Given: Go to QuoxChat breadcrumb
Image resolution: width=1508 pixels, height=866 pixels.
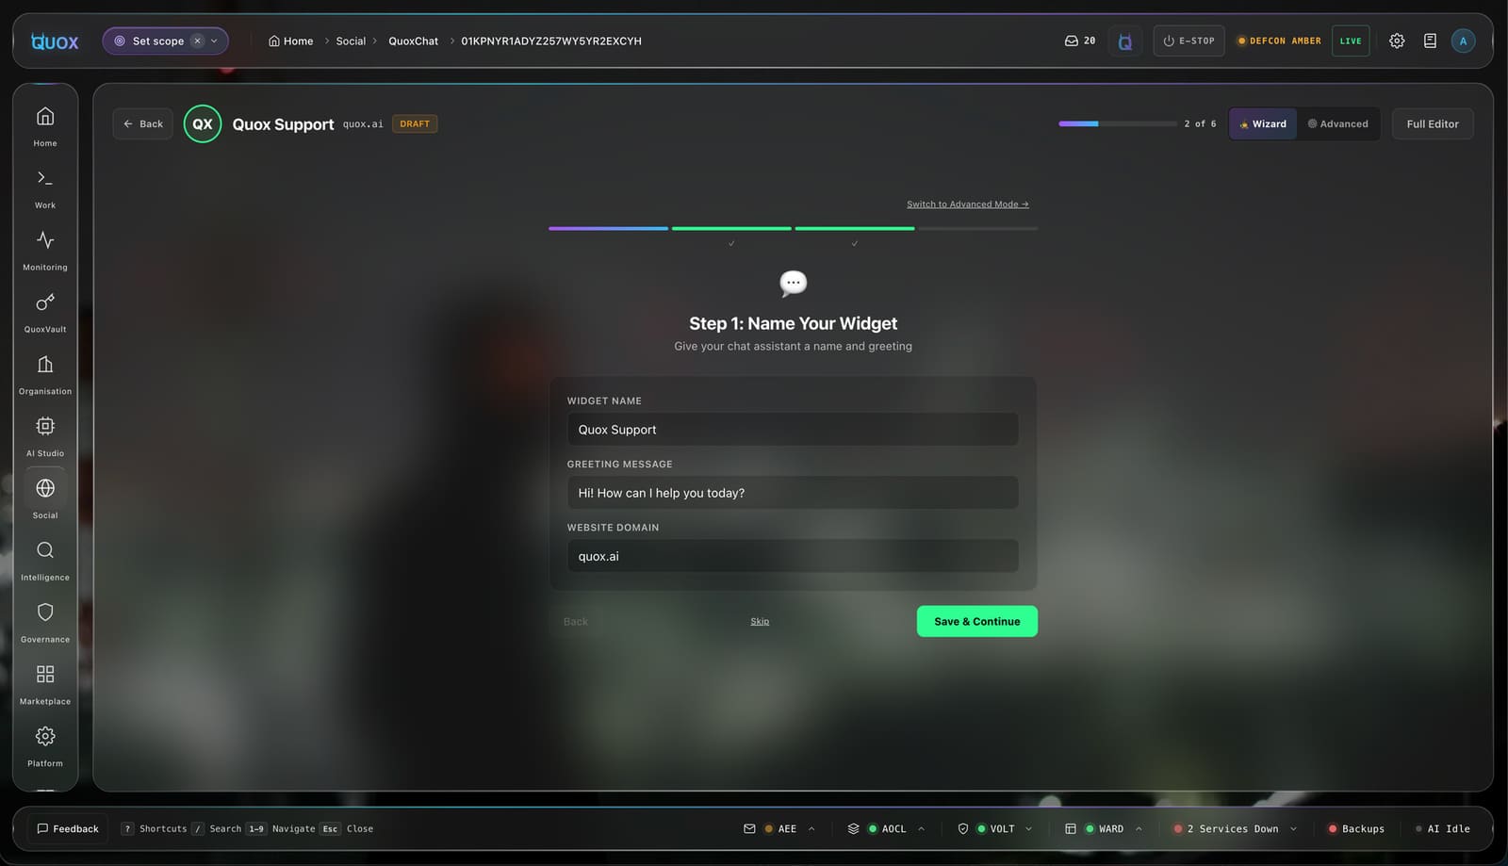Looking at the screenshot, I should click(x=413, y=41).
